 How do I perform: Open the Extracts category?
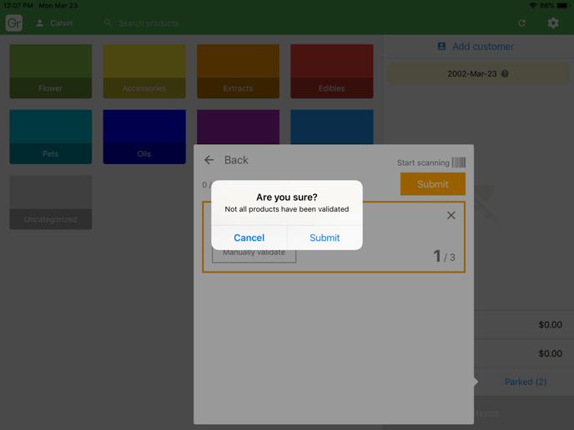click(238, 72)
